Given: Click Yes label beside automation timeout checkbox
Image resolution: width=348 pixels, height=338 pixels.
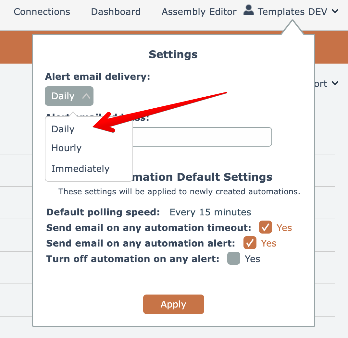Looking at the screenshot, I should click(284, 228).
